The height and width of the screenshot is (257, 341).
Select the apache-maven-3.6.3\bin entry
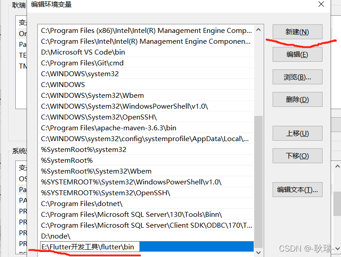pyautogui.click(x=146, y=128)
